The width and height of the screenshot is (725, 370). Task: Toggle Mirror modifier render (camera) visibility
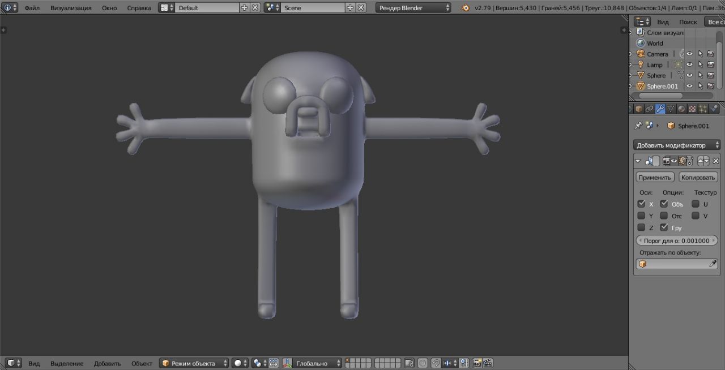coord(666,161)
